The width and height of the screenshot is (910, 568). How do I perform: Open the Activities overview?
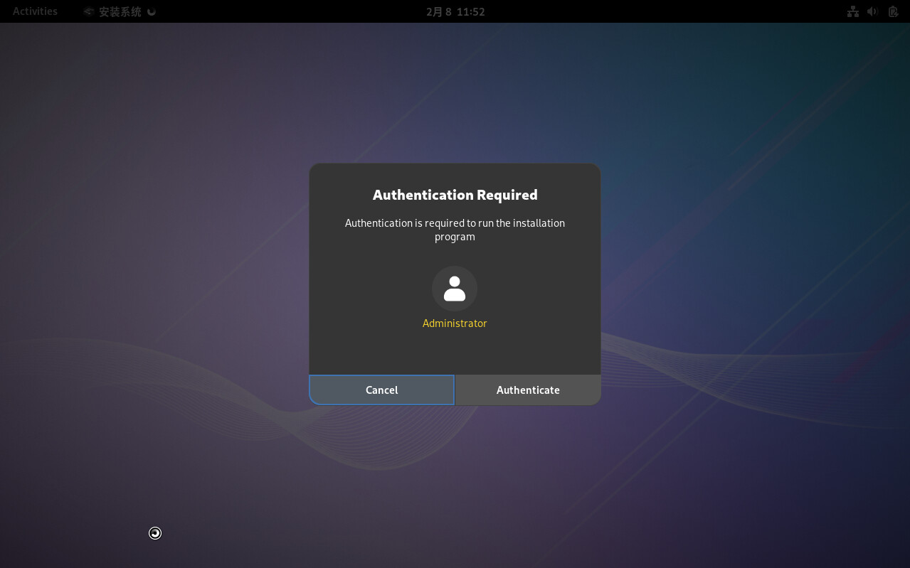tap(35, 11)
